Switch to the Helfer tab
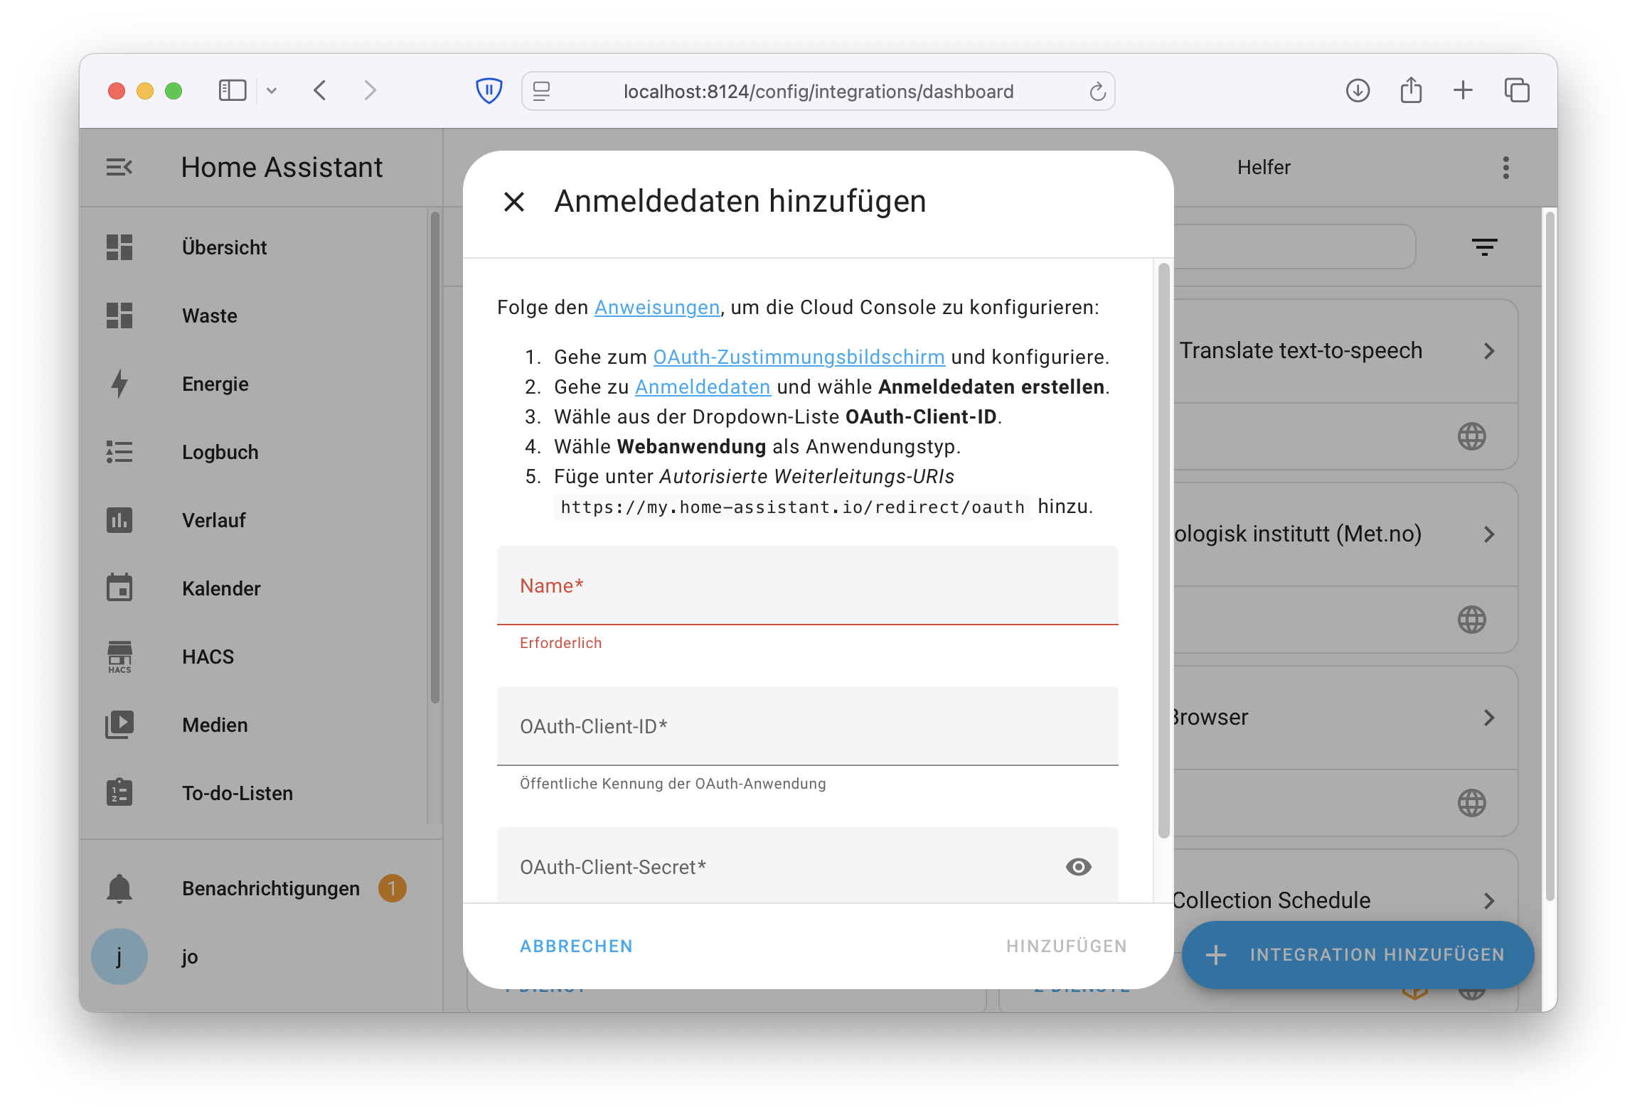Image resolution: width=1637 pixels, height=1117 pixels. coord(1263,168)
